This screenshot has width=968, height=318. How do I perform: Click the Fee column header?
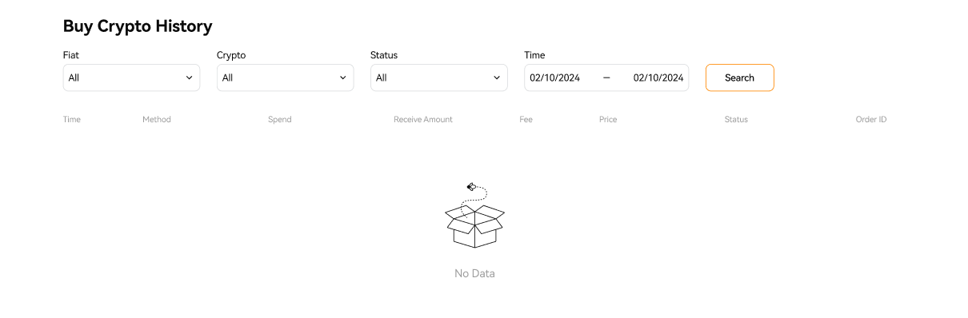(x=526, y=119)
